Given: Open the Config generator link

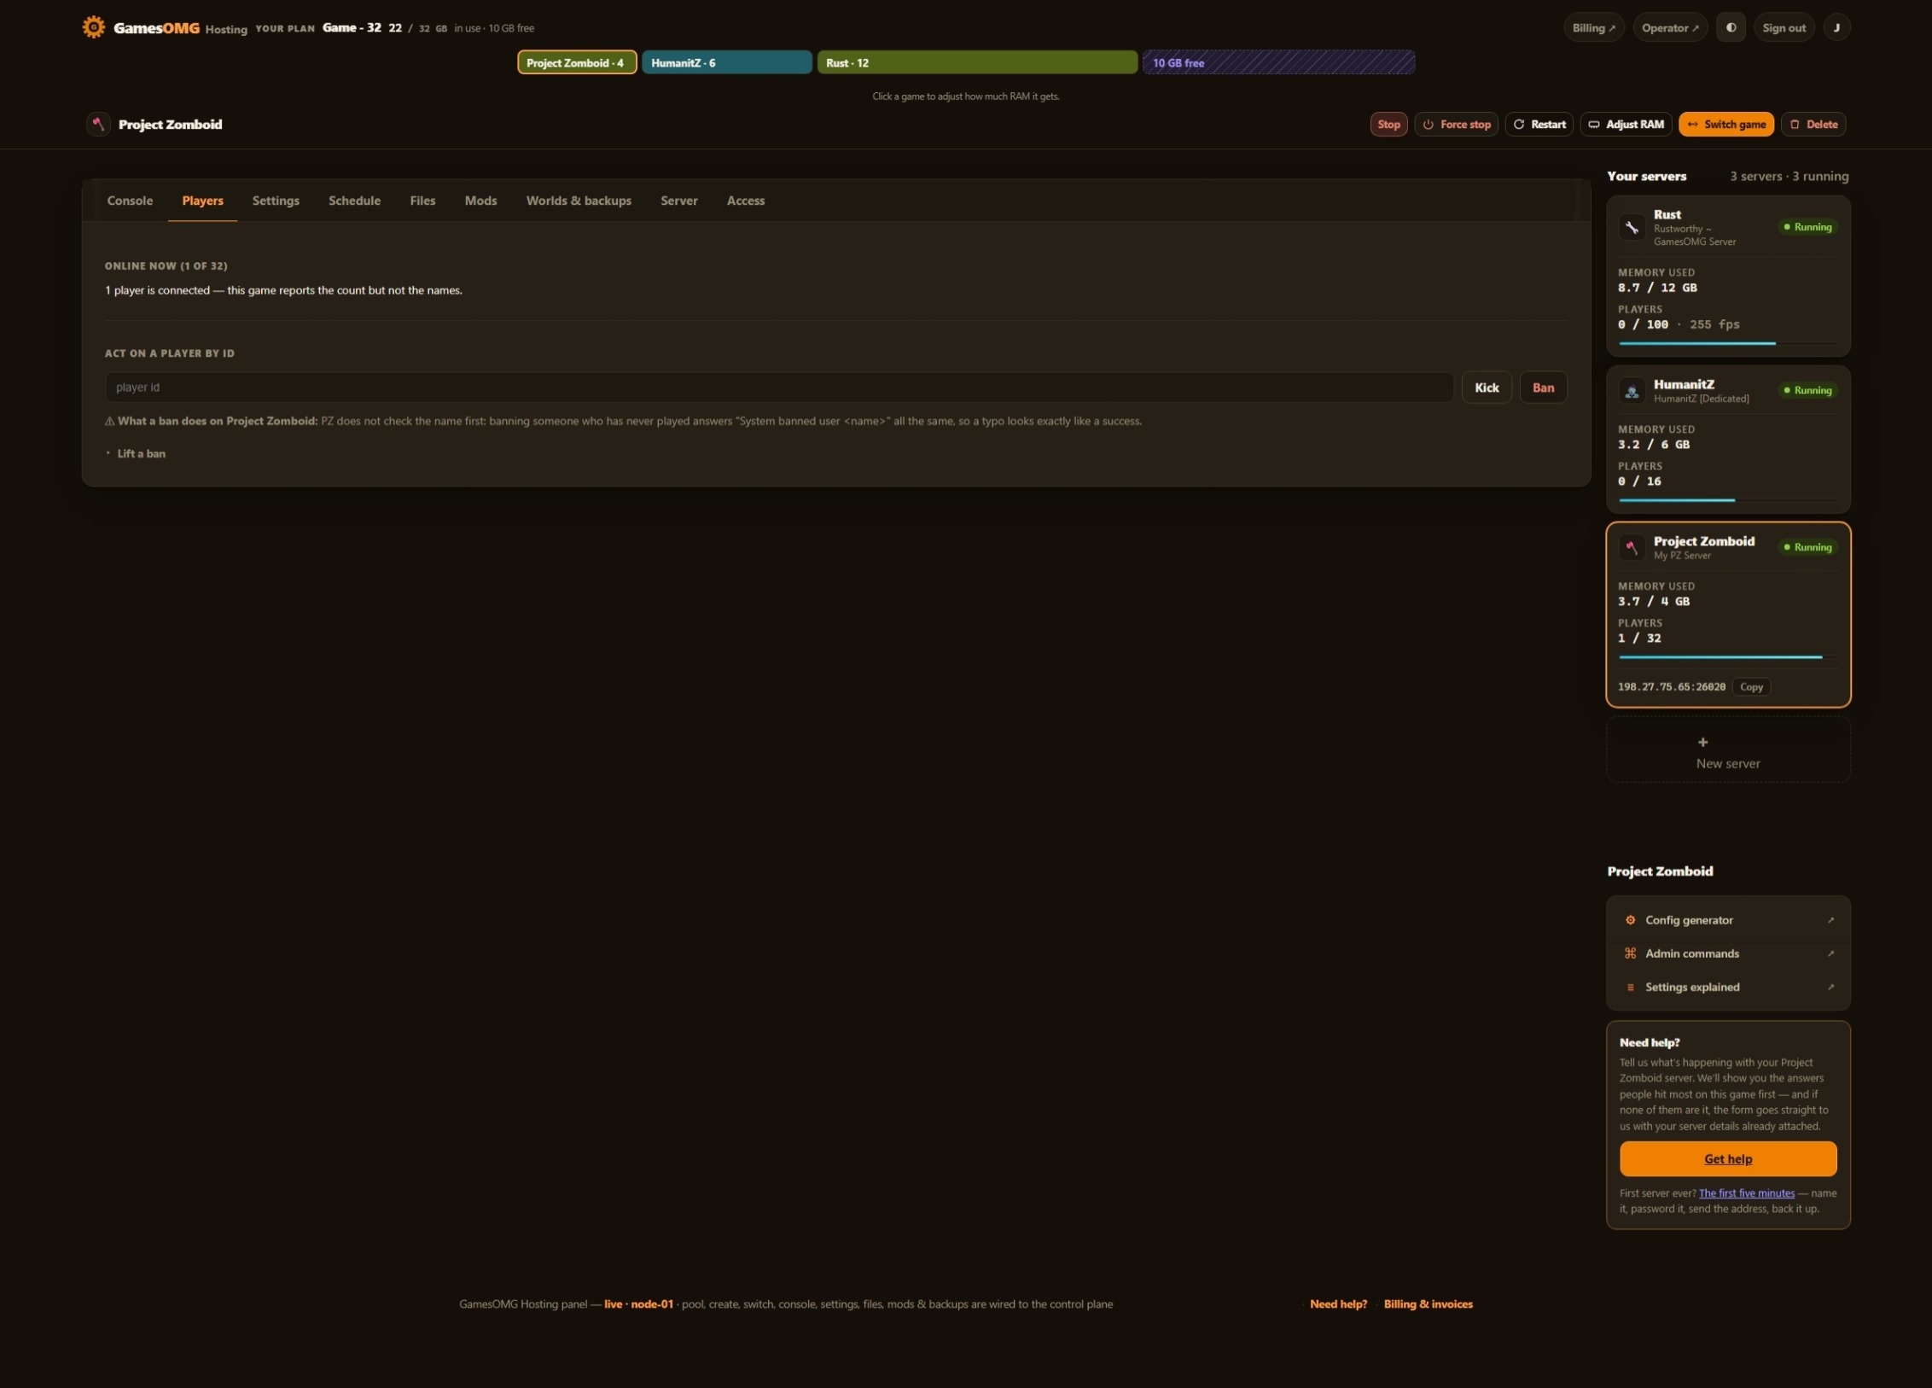Looking at the screenshot, I should [x=1728, y=920].
